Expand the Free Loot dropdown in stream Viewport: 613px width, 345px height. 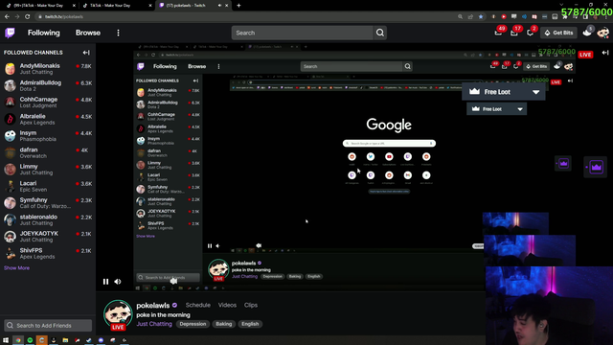pyautogui.click(x=536, y=92)
